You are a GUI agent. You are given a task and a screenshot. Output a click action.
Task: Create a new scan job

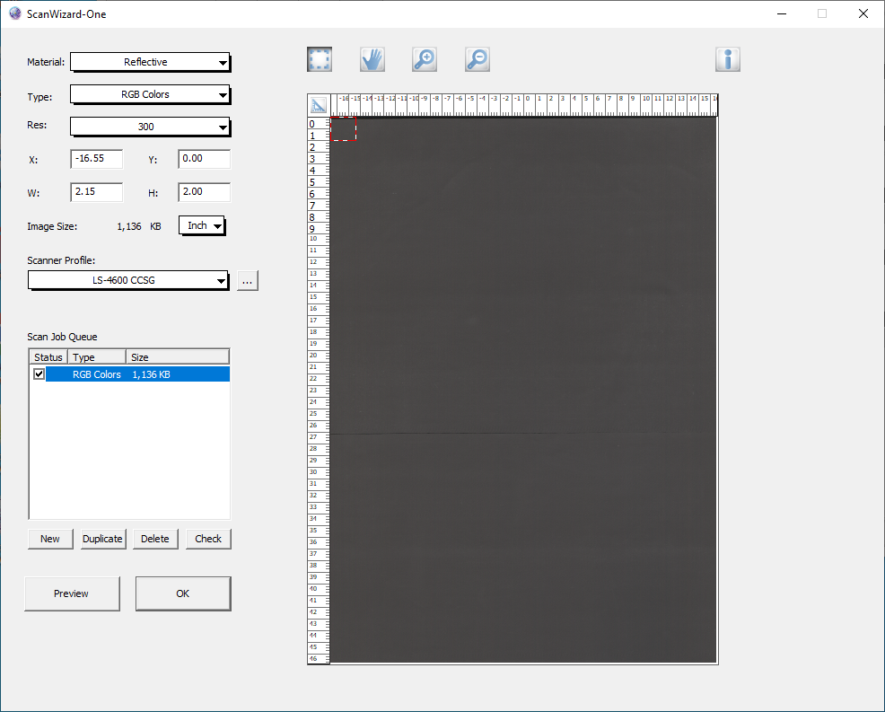(x=49, y=539)
